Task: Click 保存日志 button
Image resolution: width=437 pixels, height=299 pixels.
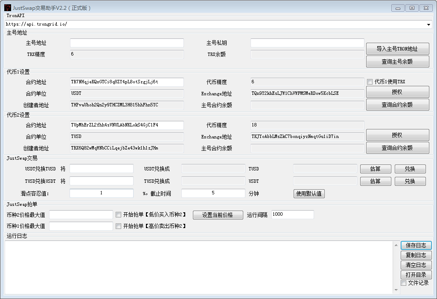Action: point(416,246)
